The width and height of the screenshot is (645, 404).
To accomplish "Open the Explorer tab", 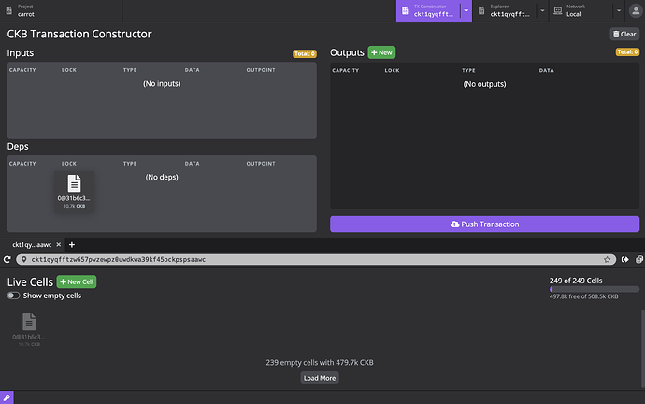I will click(x=505, y=10).
